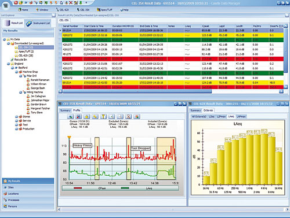The width and height of the screenshot is (290, 218).
Task: Click the pin icon at right of result list path bar
Action: (287, 15)
